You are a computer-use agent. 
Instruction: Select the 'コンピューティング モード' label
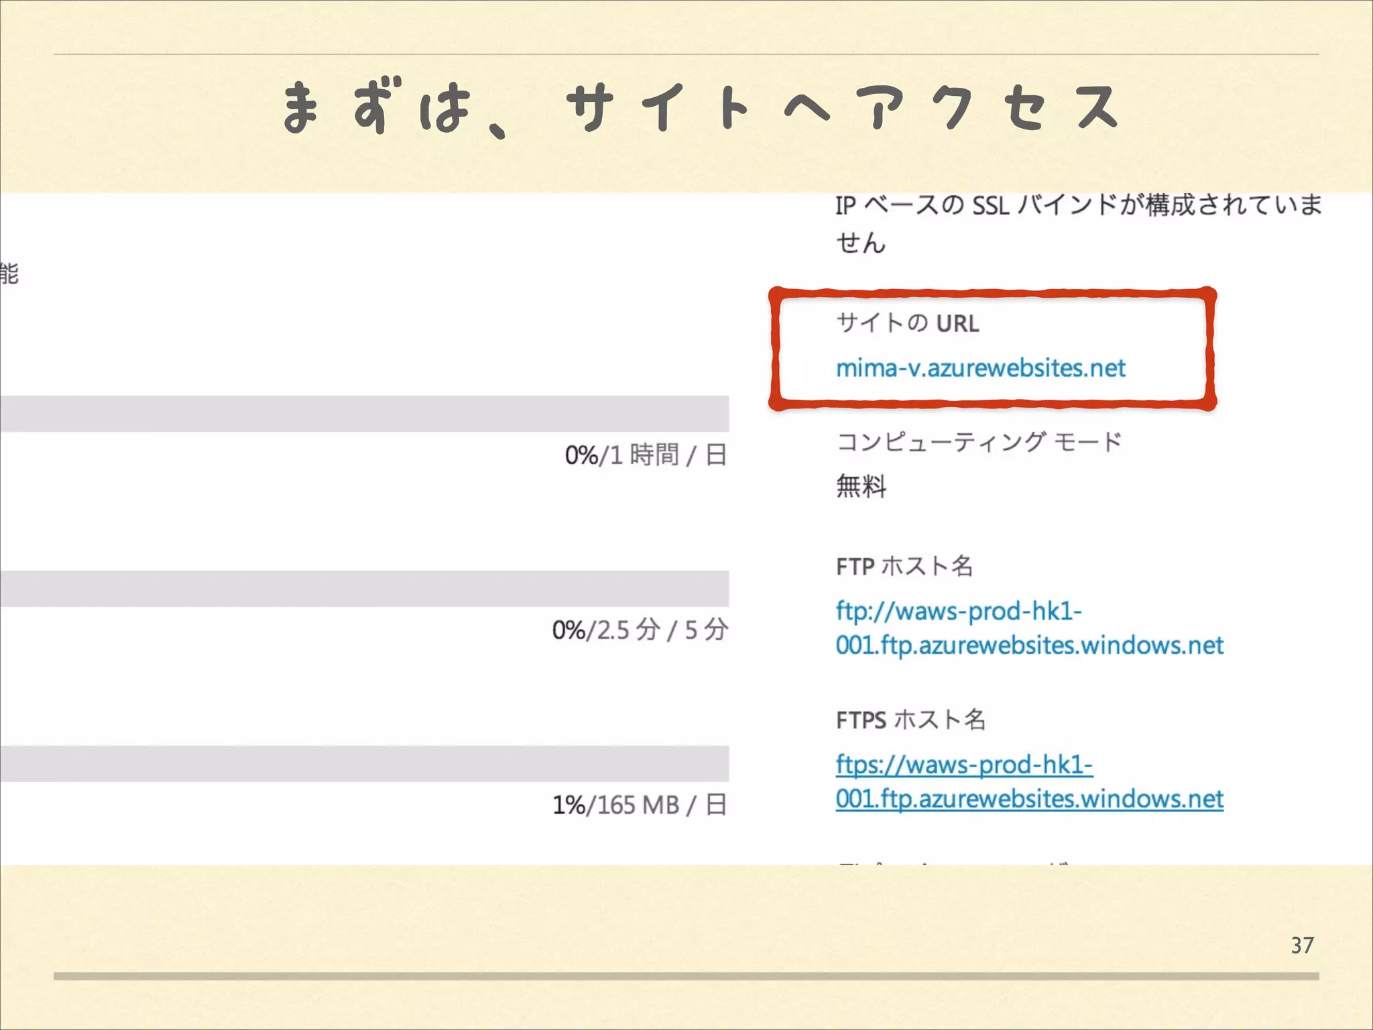(979, 442)
